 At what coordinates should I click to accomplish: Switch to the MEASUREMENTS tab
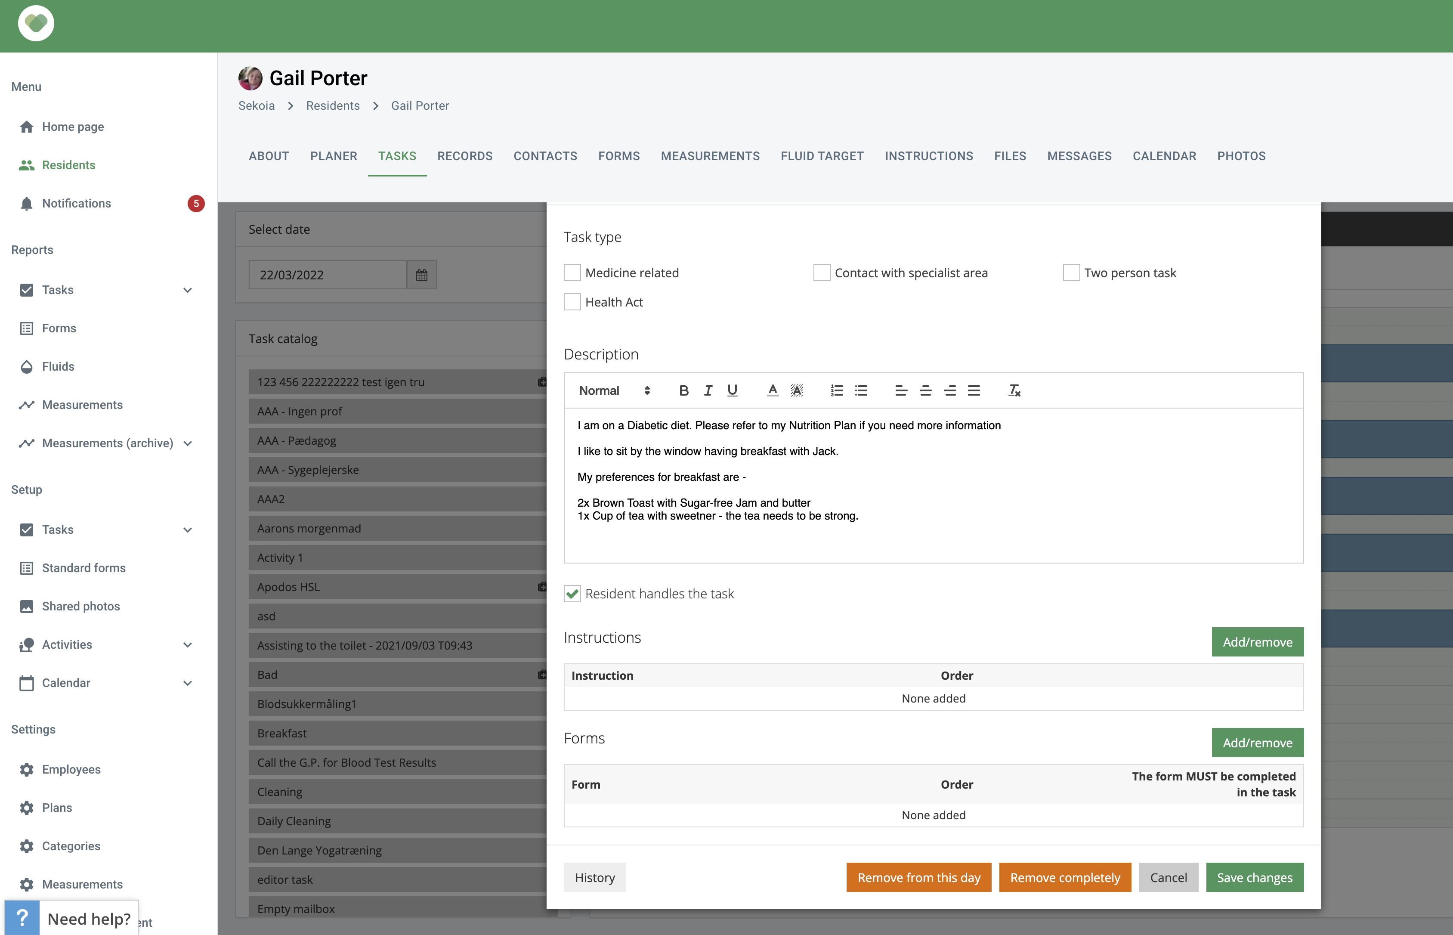(710, 156)
